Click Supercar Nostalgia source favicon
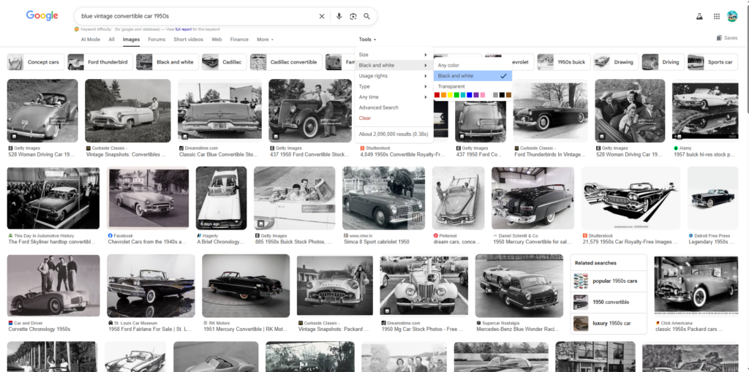 478,323
